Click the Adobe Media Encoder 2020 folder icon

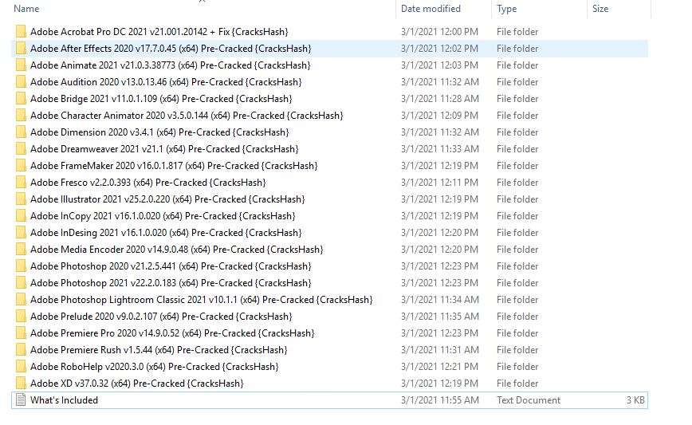21,250
